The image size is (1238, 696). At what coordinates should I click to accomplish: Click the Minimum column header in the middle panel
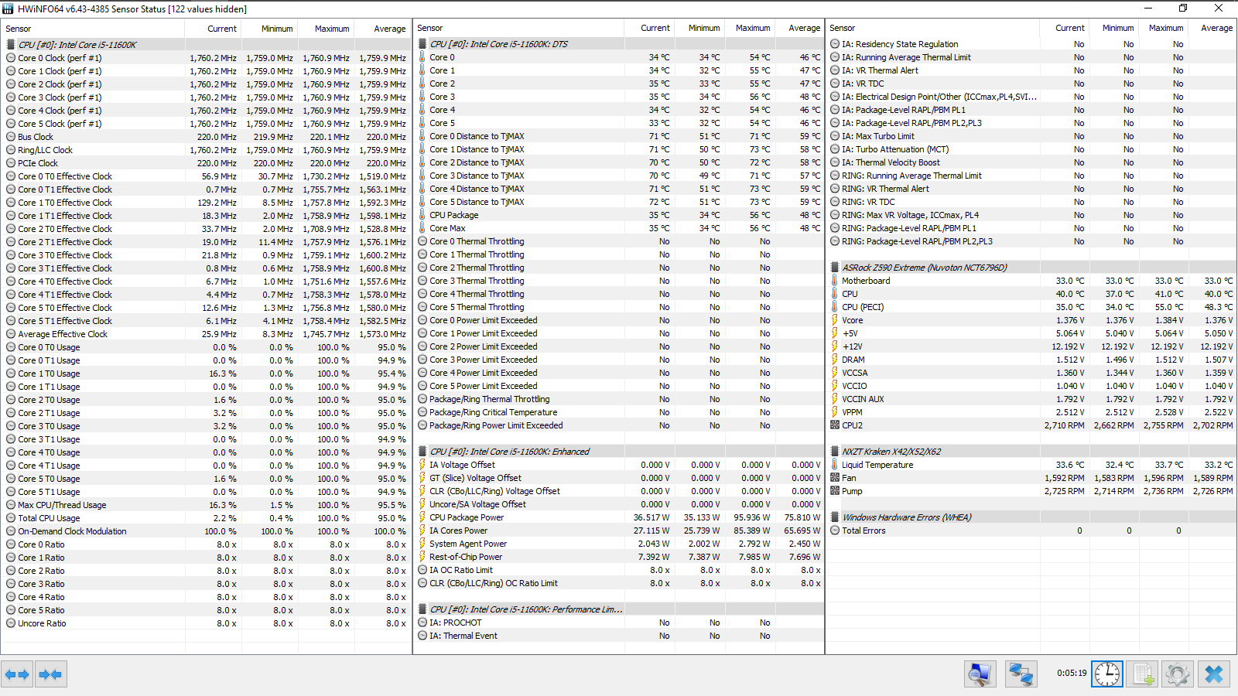coord(699,28)
